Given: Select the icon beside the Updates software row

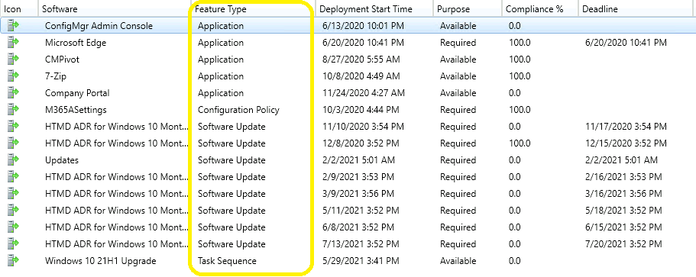Looking at the screenshot, I should (x=13, y=160).
